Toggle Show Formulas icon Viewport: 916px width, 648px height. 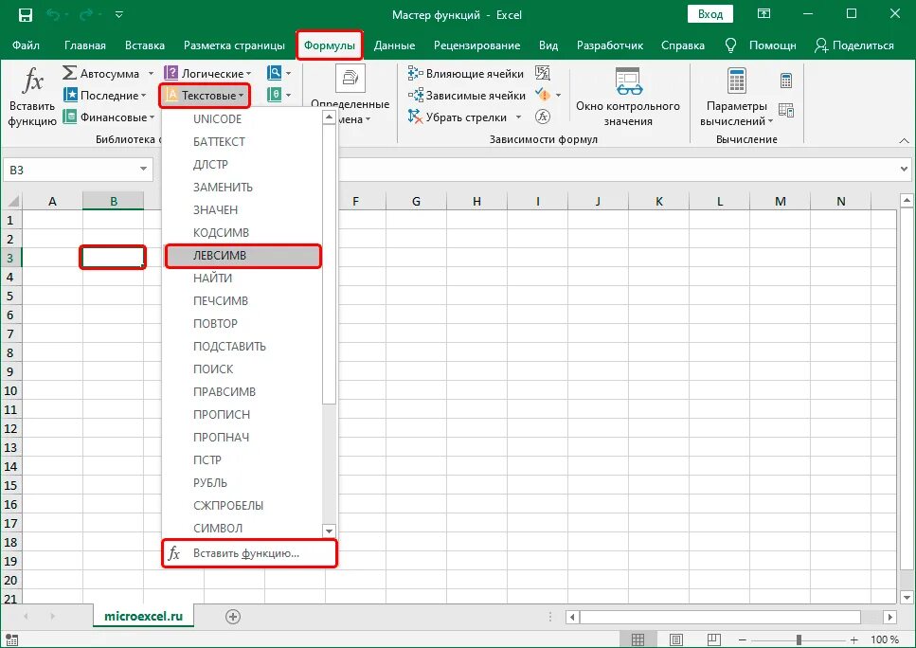click(x=543, y=73)
